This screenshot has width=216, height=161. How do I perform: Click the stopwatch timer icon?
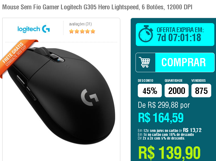click(146, 34)
